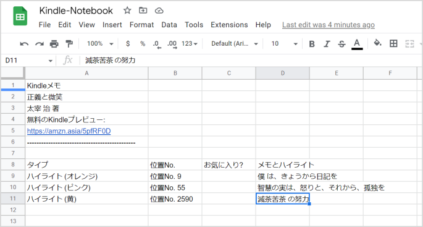Select column A header
The width and height of the screenshot is (423, 227).
[86, 73]
